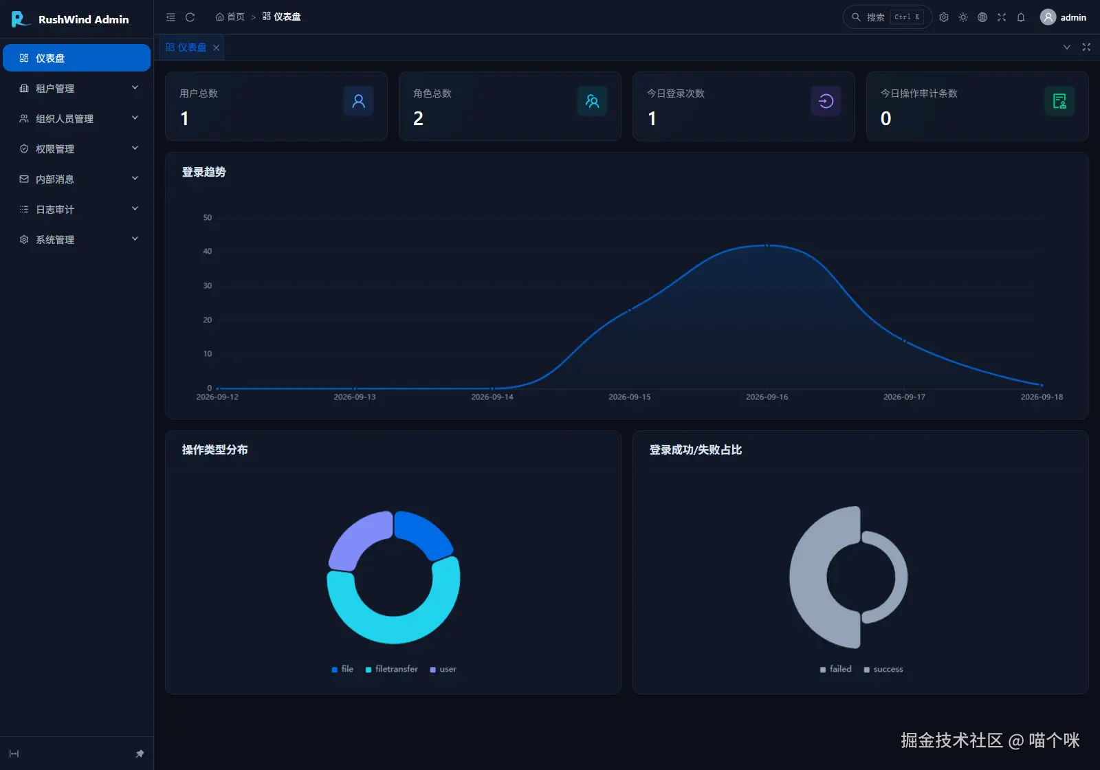
Task: Click the 租户管理 building icon
Action: [x=24, y=88]
